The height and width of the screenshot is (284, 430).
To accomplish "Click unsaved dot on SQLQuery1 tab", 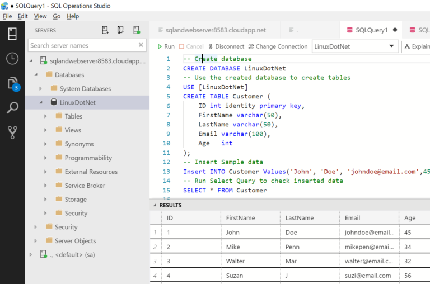I will click(x=395, y=30).
